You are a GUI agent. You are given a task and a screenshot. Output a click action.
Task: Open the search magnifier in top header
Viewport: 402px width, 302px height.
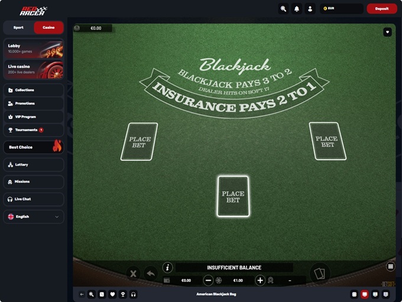tap(283, 9)
